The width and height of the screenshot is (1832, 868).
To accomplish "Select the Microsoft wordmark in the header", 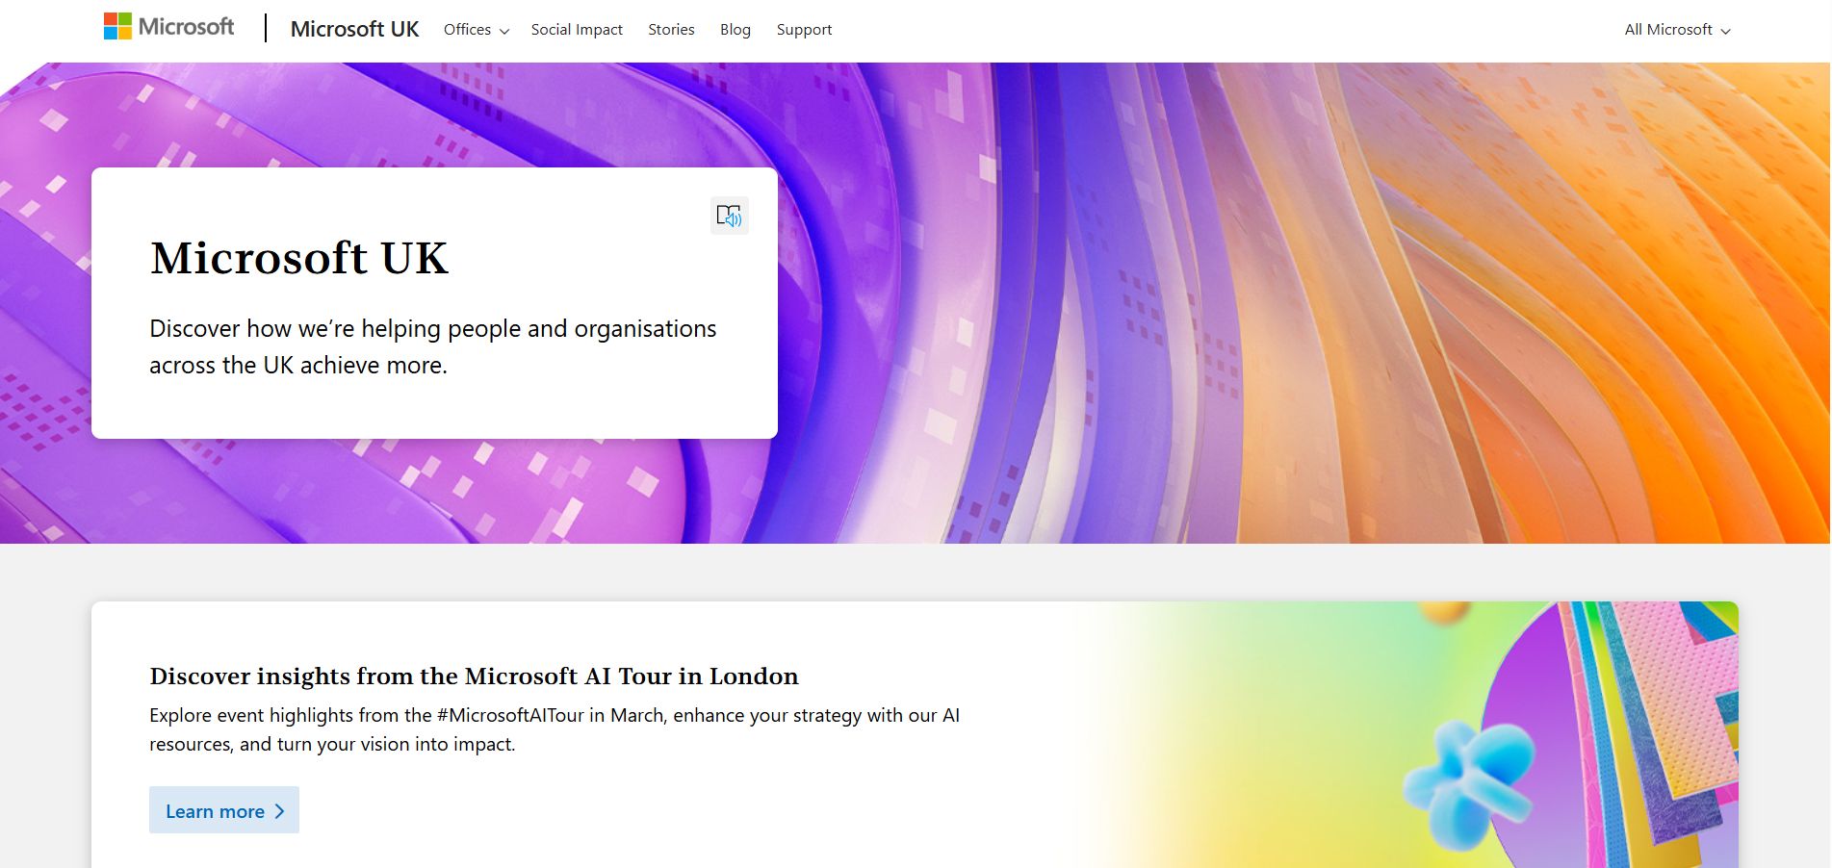I will pos(186,26).
